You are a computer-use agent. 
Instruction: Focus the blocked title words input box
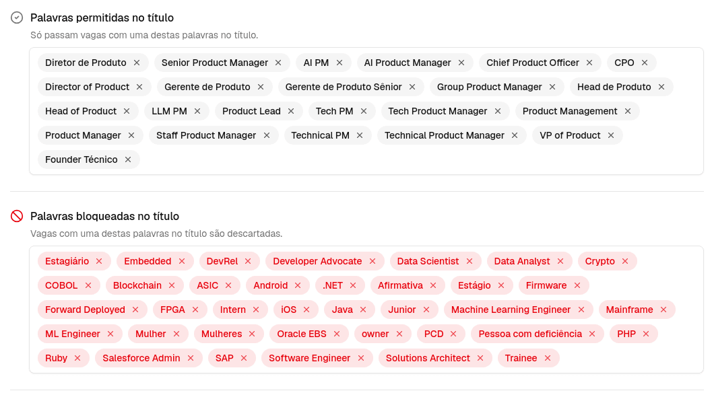366,310
